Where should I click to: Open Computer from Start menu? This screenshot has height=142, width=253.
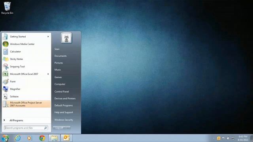60,84
